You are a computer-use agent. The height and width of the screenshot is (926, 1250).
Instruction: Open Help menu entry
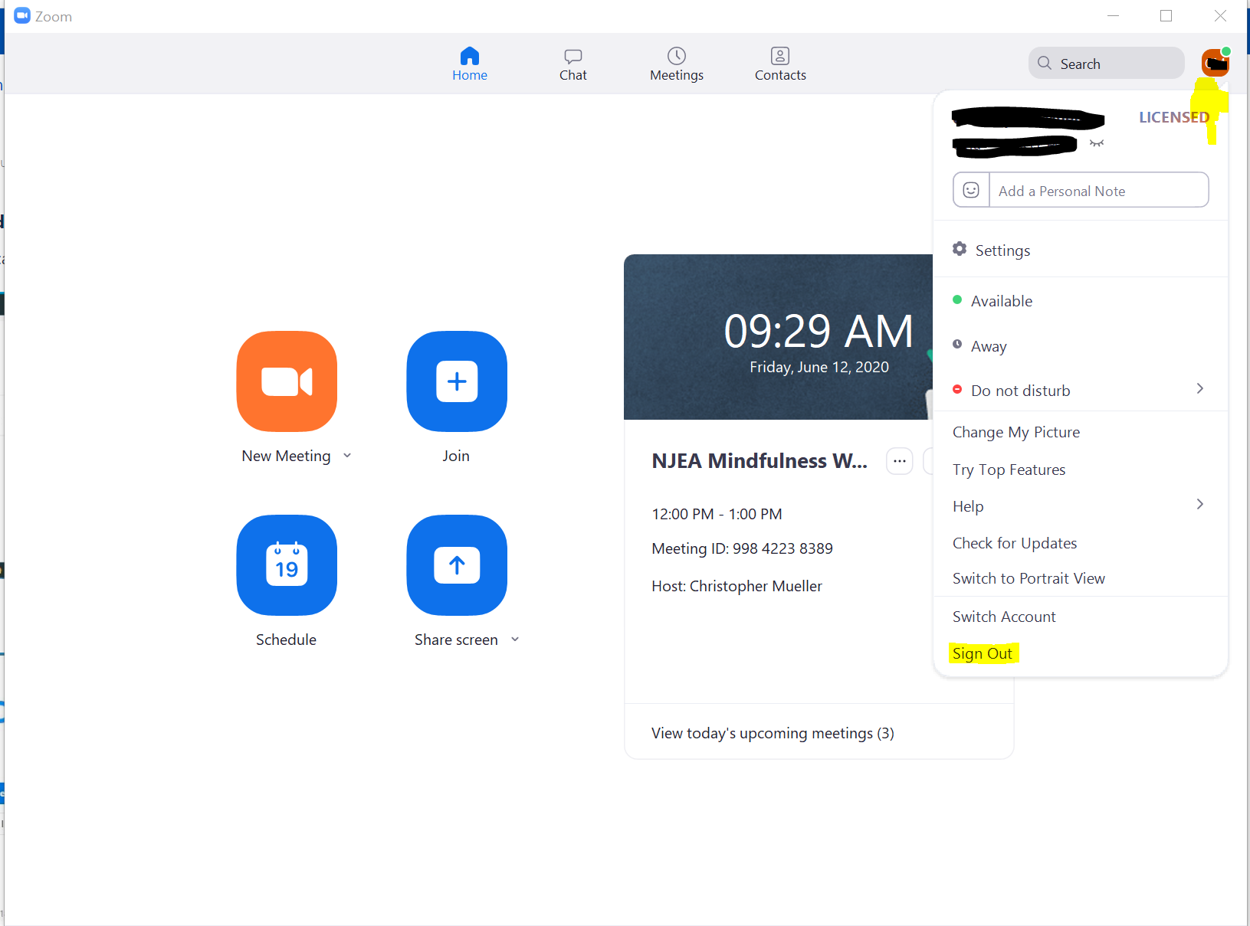[968, 506]
